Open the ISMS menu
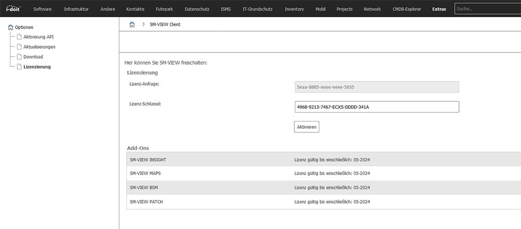The height and width of the screenshot is (229, 521). [226, 9]
